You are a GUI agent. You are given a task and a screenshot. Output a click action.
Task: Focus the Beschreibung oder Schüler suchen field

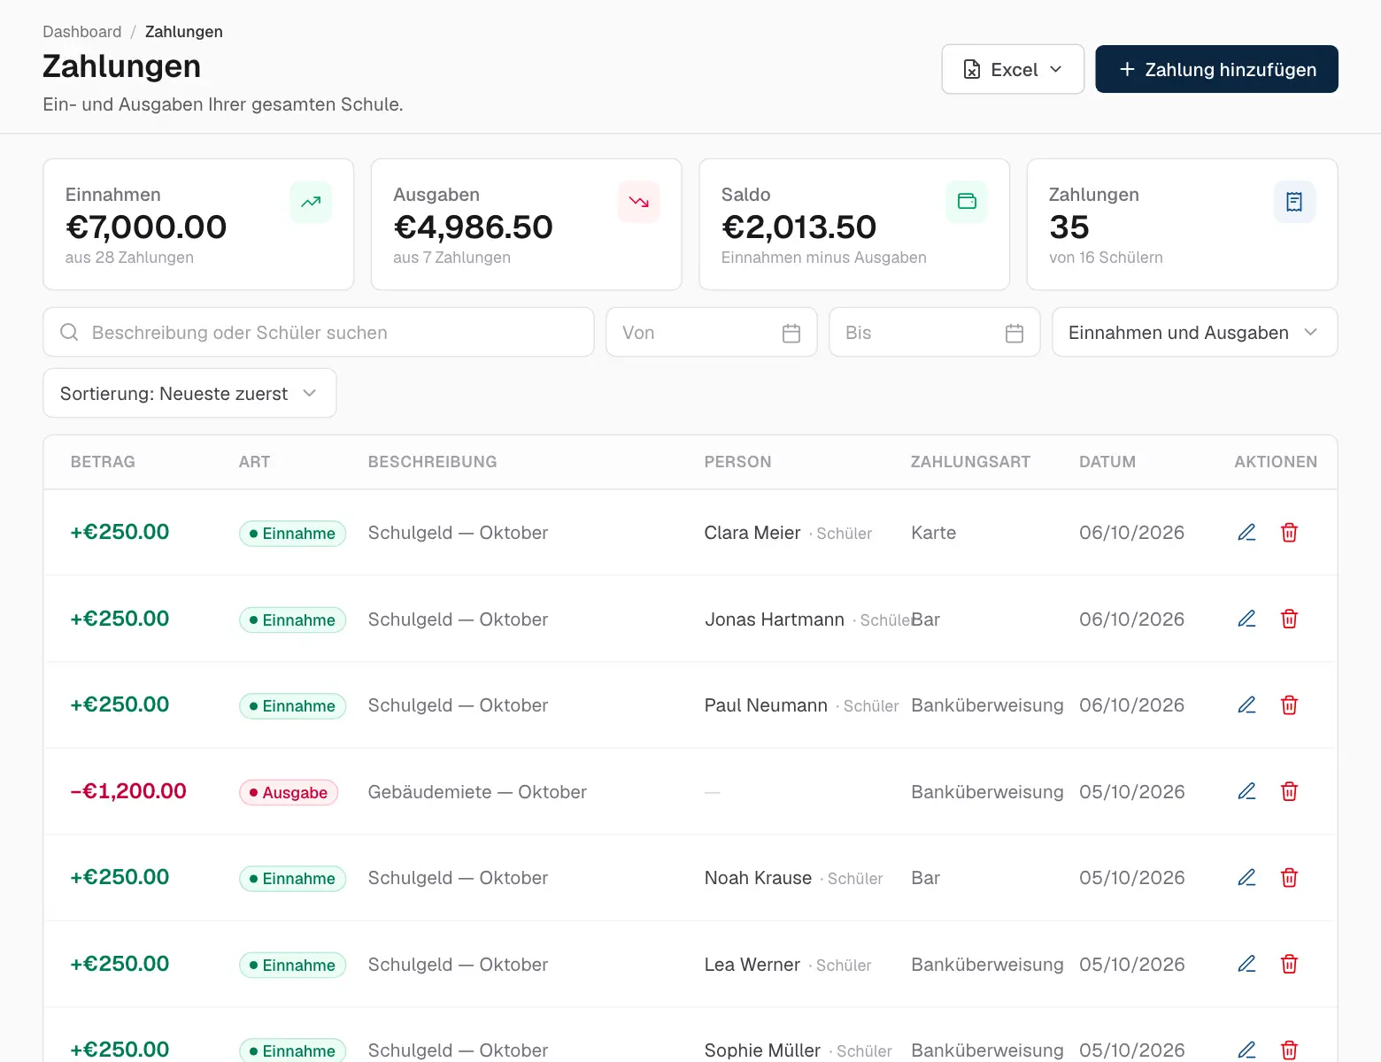point(319,333)
